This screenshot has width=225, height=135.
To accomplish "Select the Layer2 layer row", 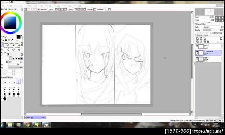I will click(208, 47).
